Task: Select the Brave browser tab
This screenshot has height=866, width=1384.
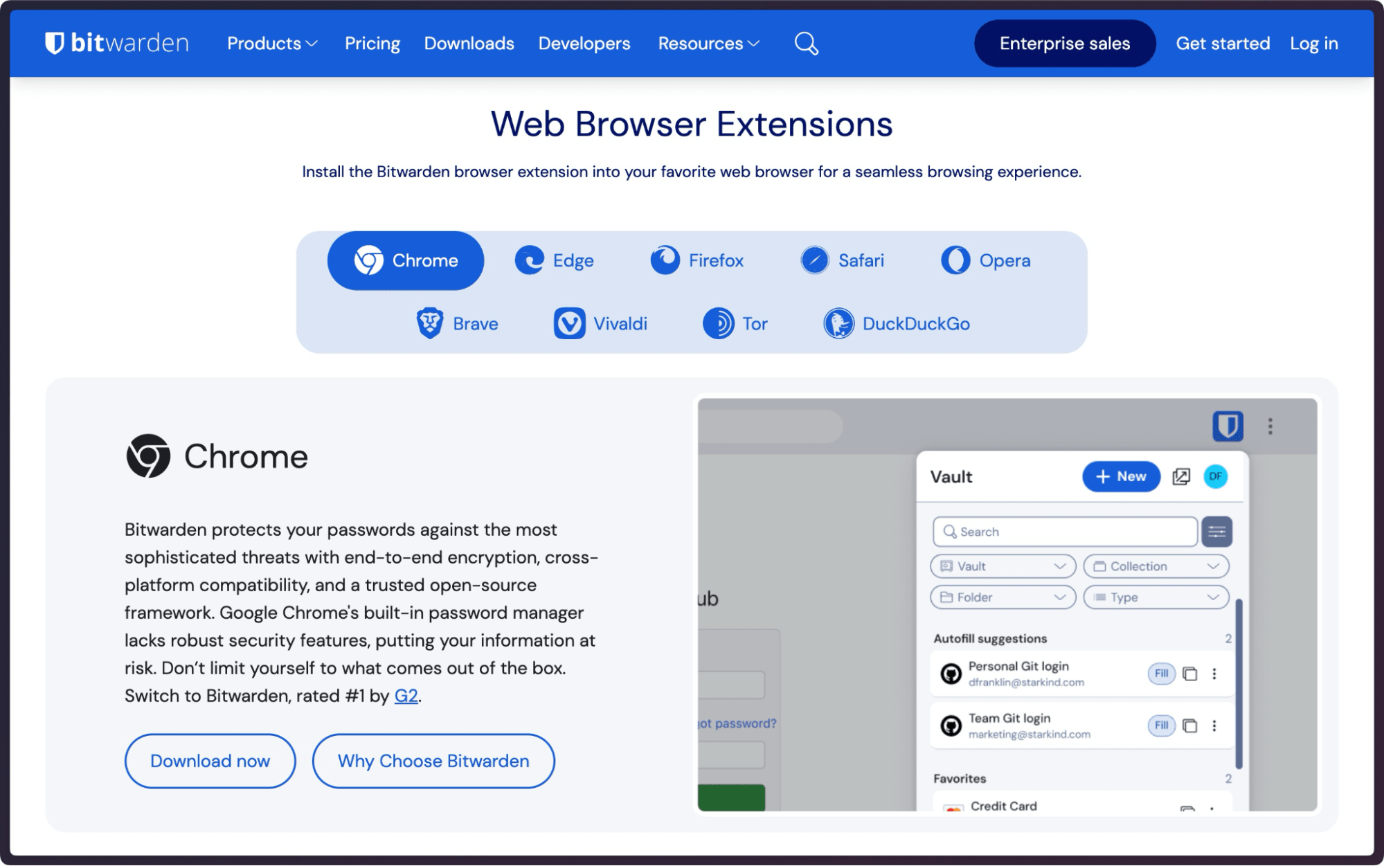Action: coord(457,323)
